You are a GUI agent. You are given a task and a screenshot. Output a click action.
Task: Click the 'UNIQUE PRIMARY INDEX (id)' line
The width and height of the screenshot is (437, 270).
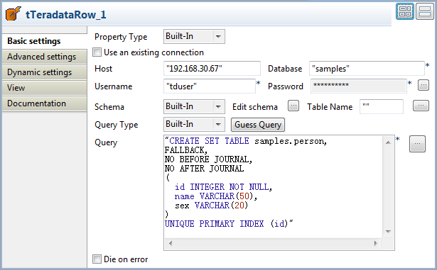pos(229,223)
